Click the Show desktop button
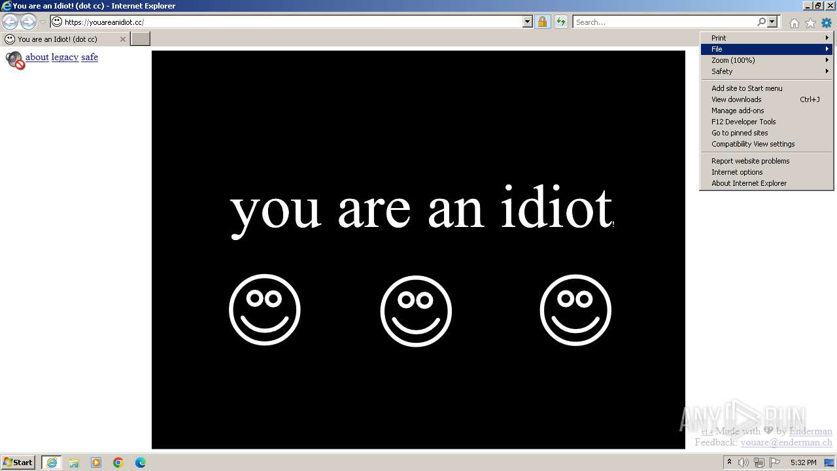This screenshot has height=471, width=837. (x=830, y=462)
